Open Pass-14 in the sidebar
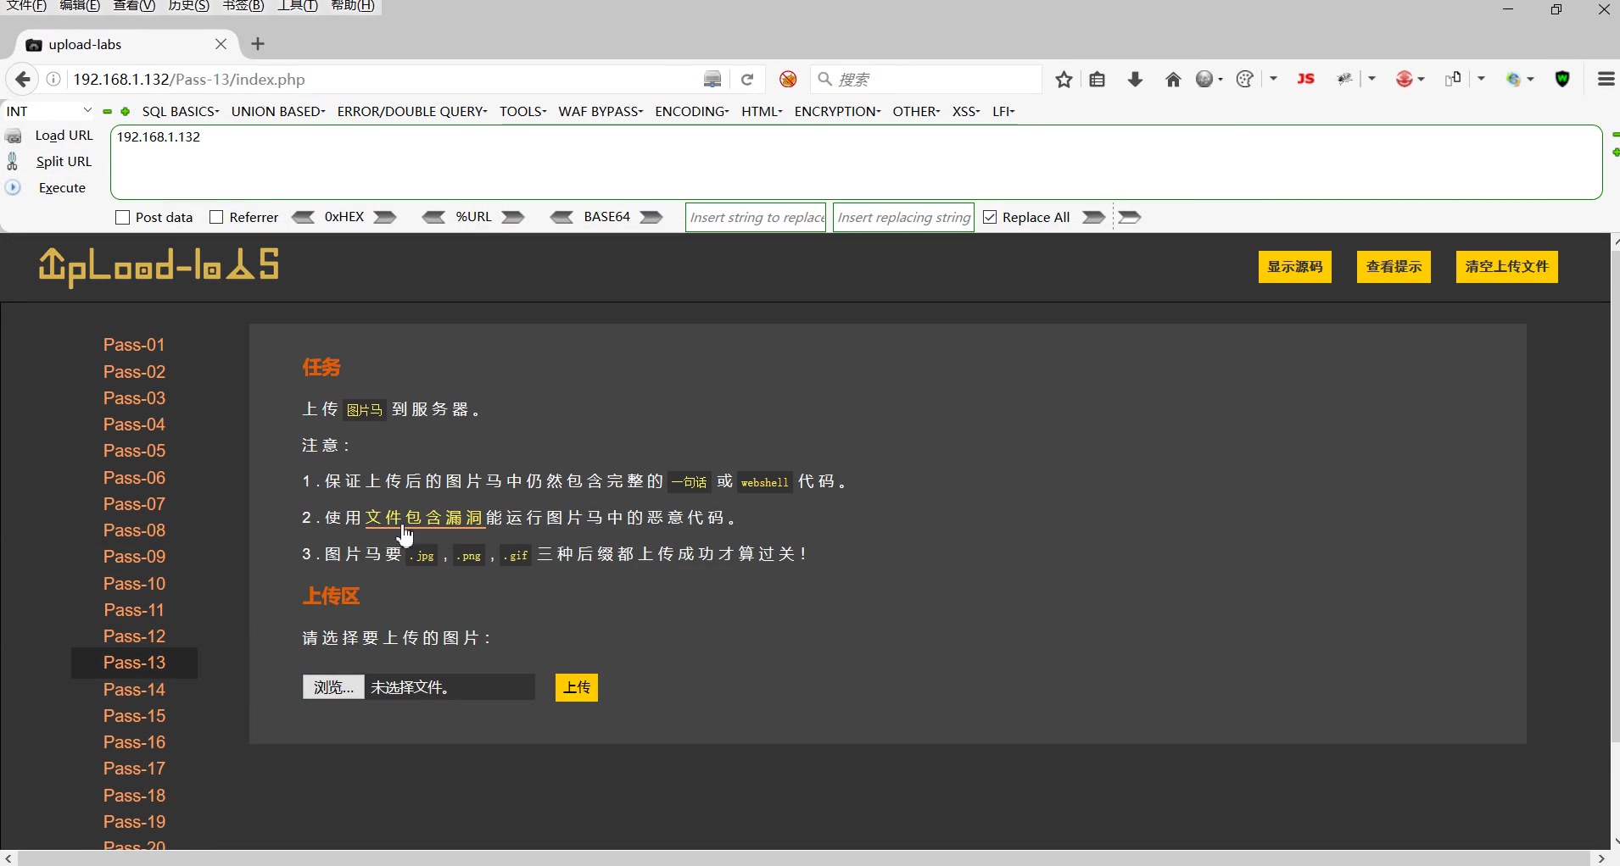The image size is (1620, 866). pyautogui.click(x=134, y=690)
